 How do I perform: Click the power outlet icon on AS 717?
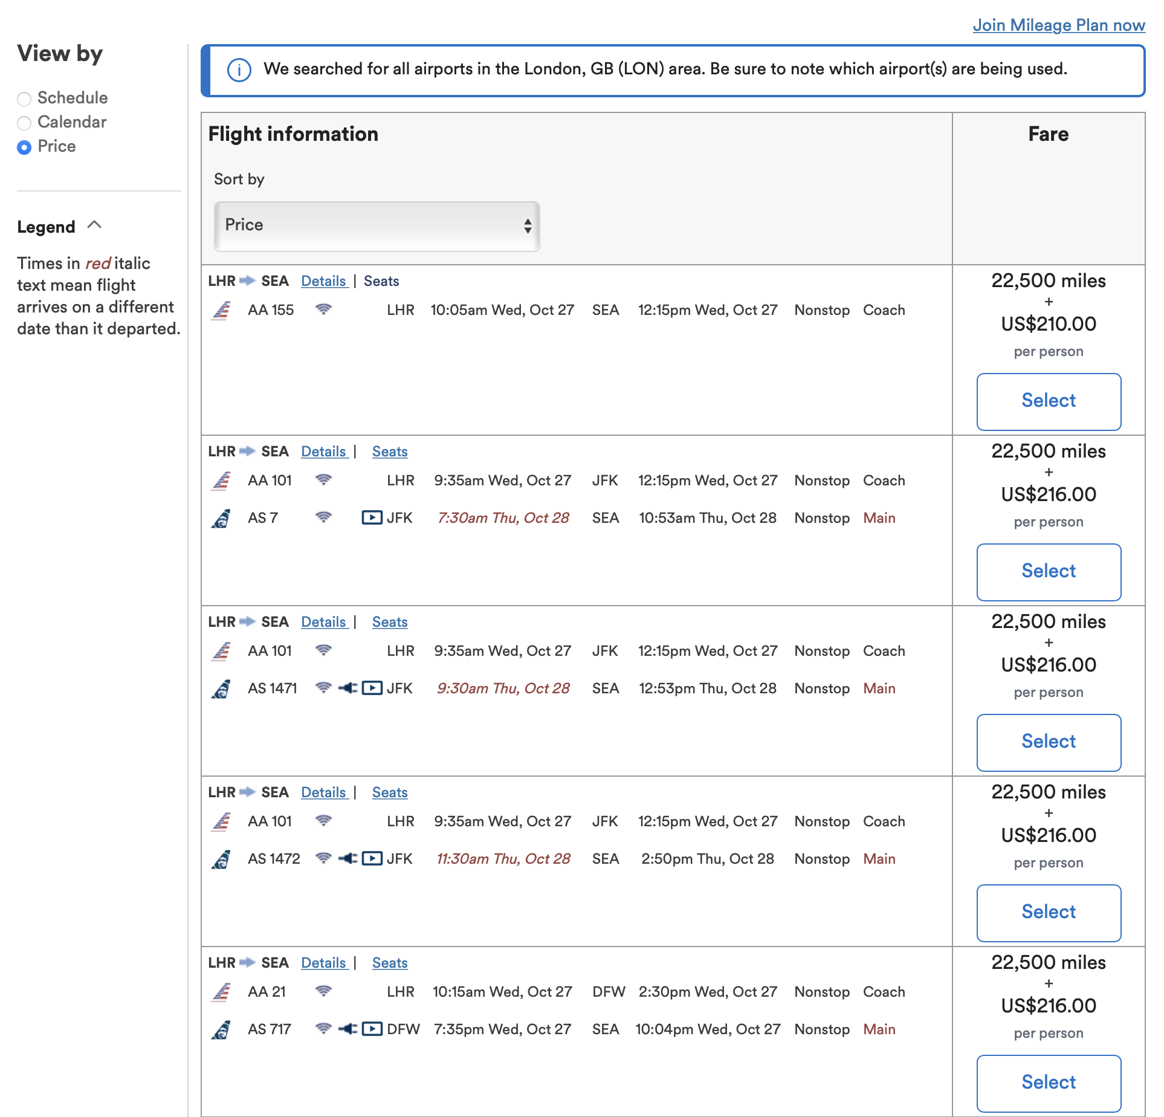[x=348, y=1029]
